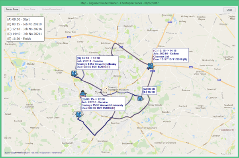Click the Bubbenhall place label on map
The width and height of the screenshot is (239, 158).
[127, 143]
